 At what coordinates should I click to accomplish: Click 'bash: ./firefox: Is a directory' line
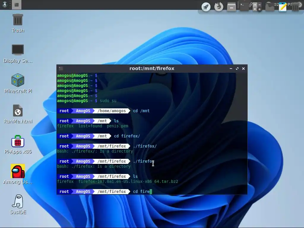click(94, 166)
